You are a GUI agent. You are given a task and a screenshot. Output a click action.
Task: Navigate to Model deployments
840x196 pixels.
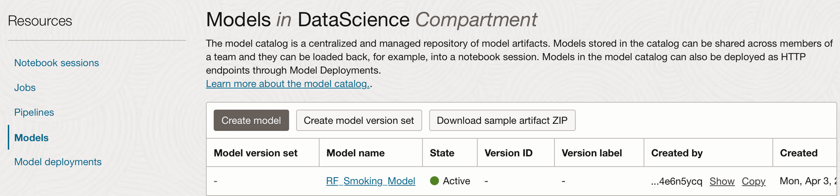(58, 162)
